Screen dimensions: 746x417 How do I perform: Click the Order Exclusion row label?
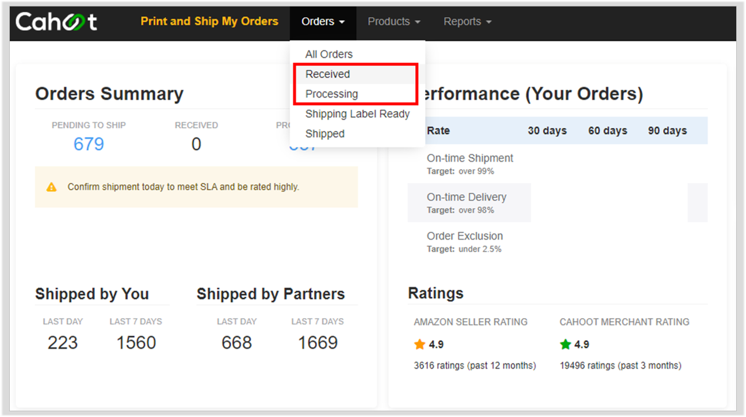[x=465, y=236]
